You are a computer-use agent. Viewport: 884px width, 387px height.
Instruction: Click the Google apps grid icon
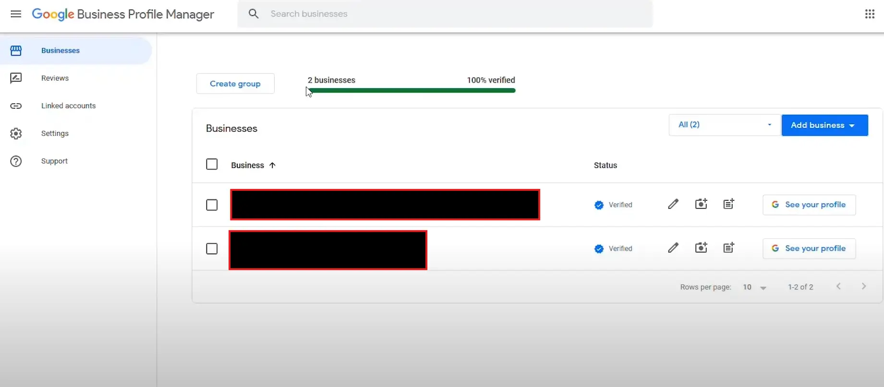click(870, 14)
